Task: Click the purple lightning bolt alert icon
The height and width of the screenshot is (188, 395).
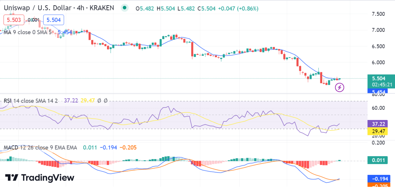Action: tap(340, 87)
